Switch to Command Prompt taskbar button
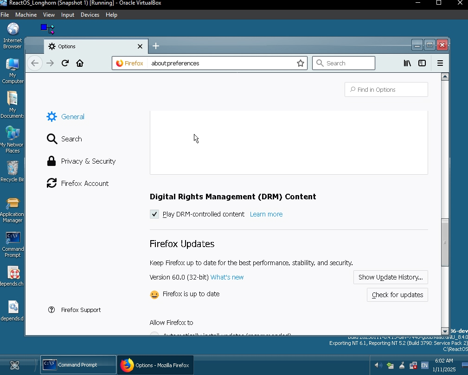Screen dimensions: 468x375 (78, 365)
